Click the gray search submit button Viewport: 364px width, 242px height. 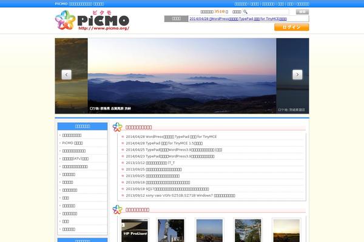[302, 12]
